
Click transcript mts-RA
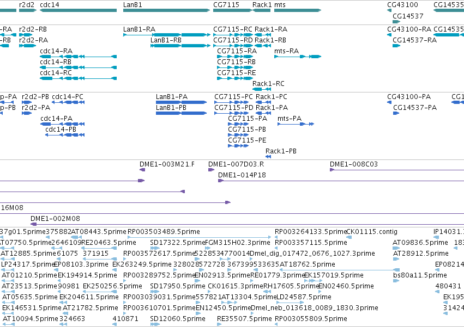click(298, 57)
